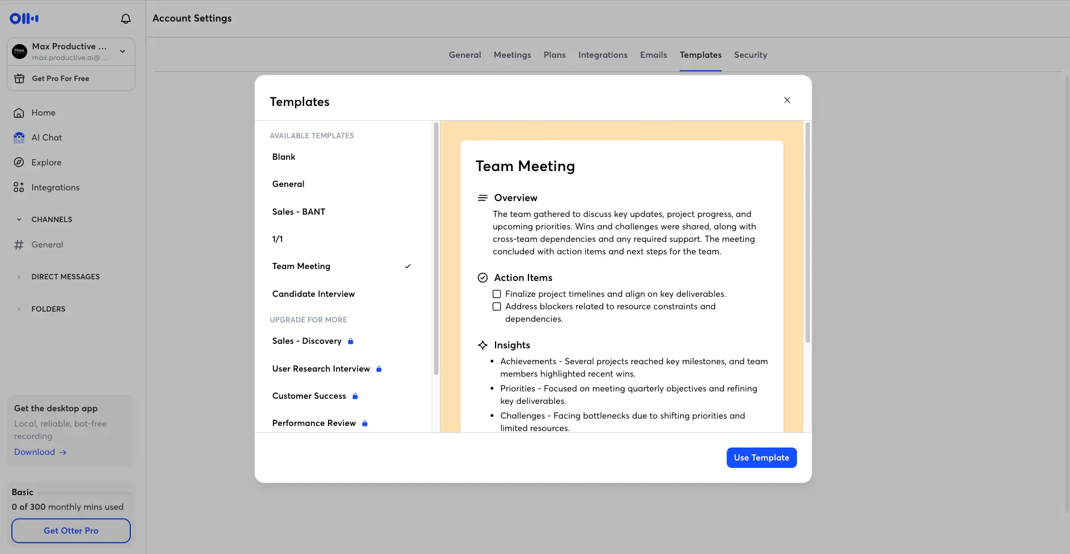Click the template preview scrollbar
The image size is (1070, 554).
[808, 232]
